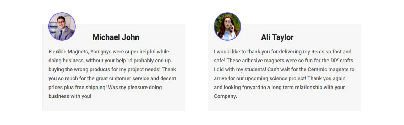Click 'long term relationship' phrase

point(297,87)
